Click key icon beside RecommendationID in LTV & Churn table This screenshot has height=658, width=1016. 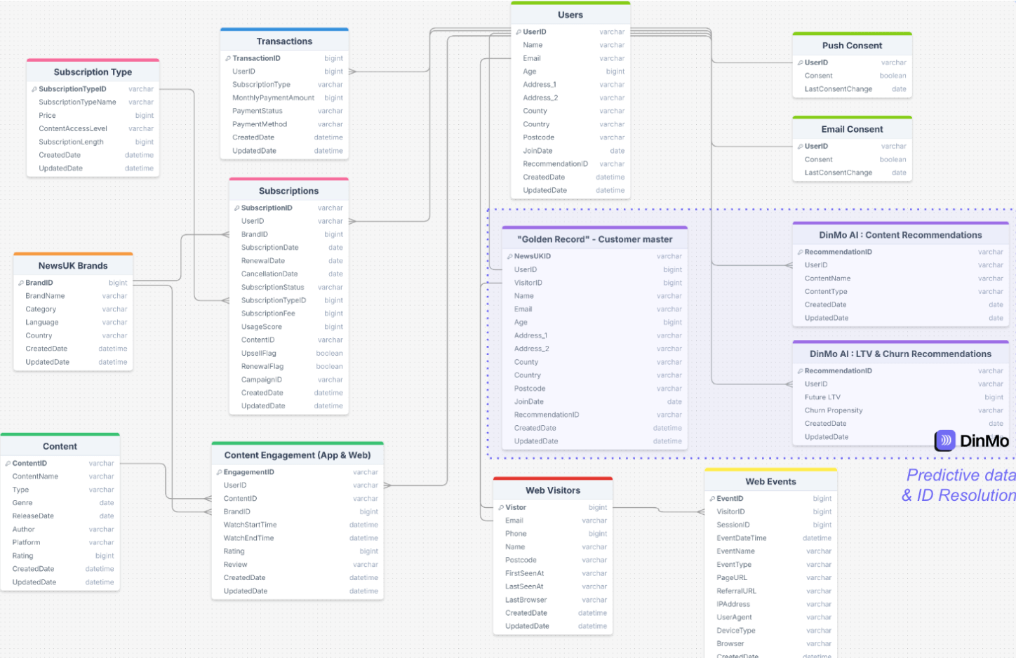pos(801,370)
